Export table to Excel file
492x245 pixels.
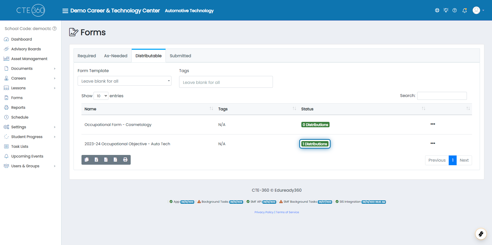(x=96, y=160)
